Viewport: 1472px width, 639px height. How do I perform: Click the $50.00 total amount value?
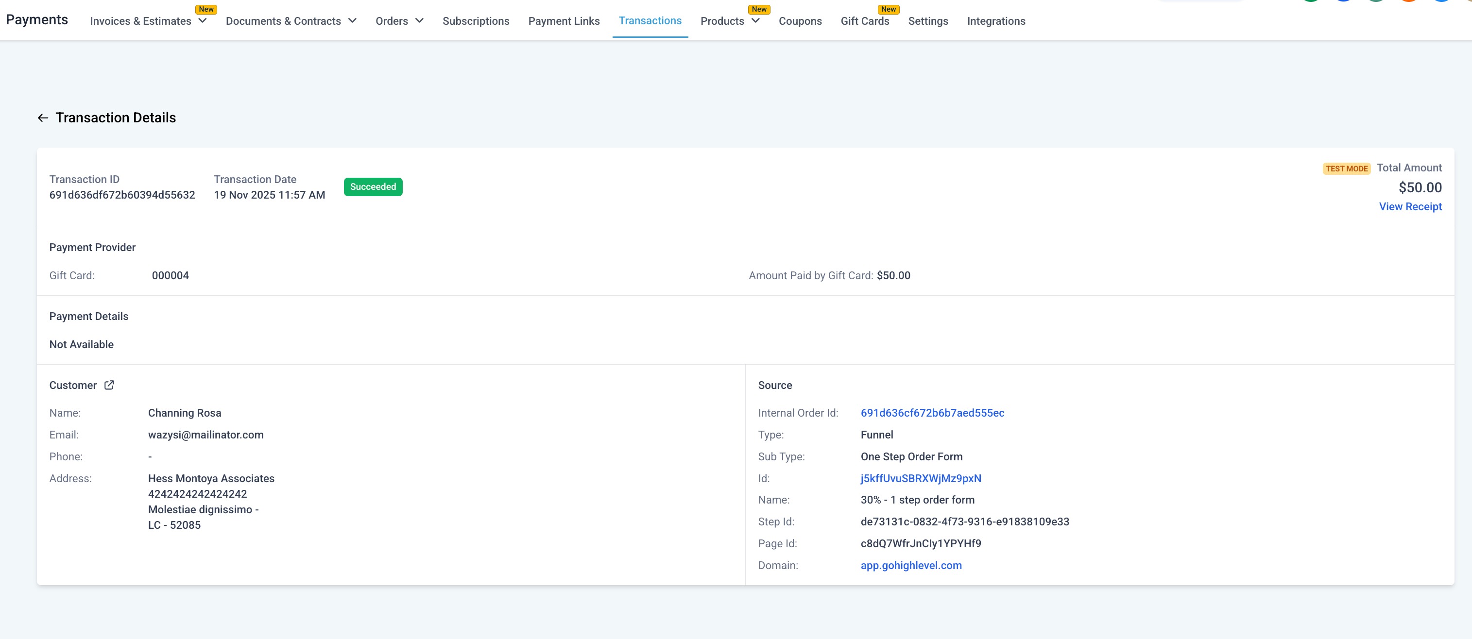tap(1420, 187)
